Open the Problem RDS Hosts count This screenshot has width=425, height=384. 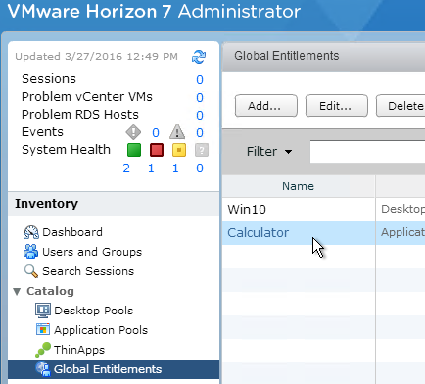coord(200,115)
